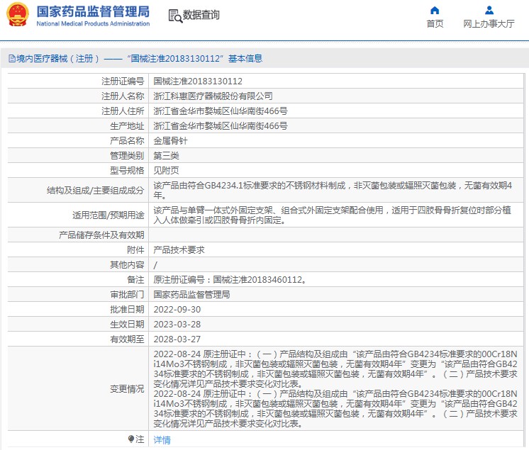Click the bulb icon beside 注
Image resolution: width=529 pixels, height=450 pixels.
pyautogui.click(x=130, y=439)
